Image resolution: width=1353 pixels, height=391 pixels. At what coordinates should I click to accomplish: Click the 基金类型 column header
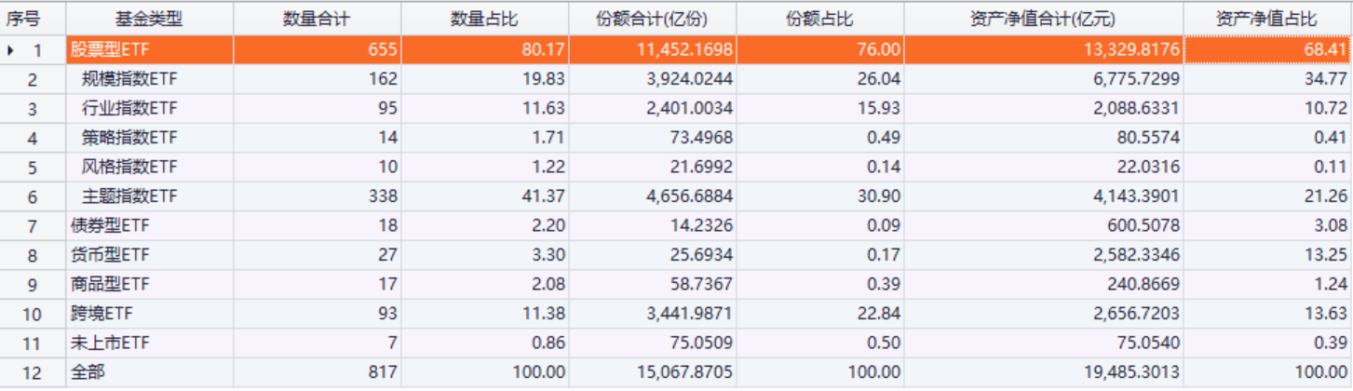(x=149, y=19)
